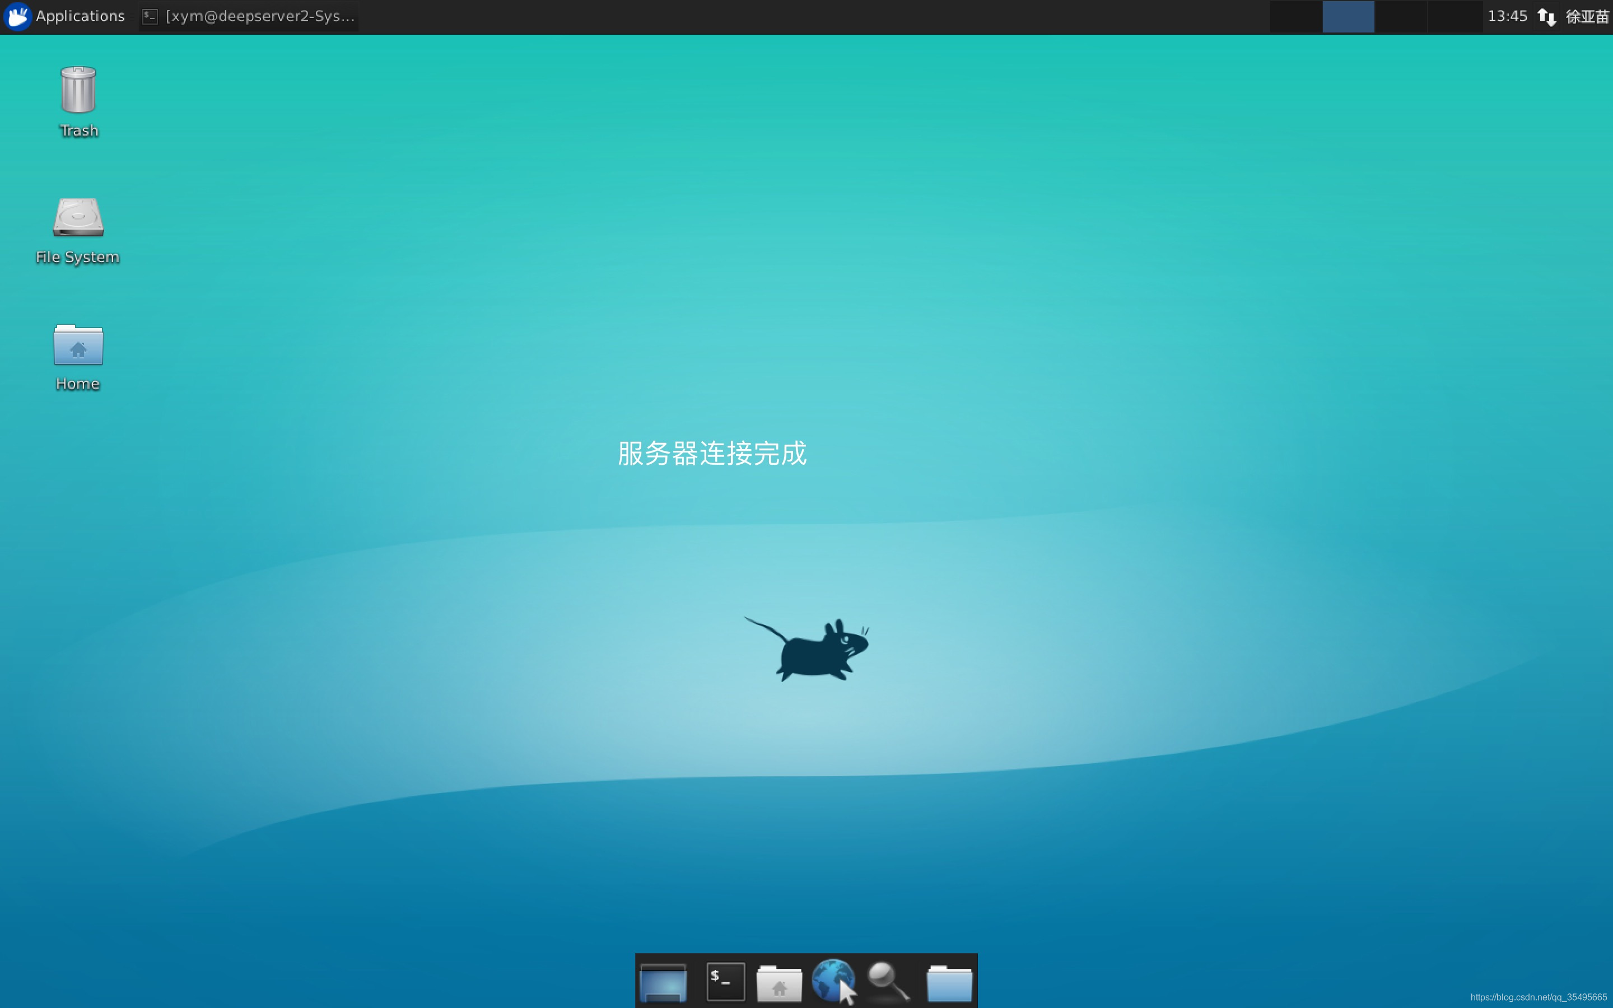Click the 服务器连接完成 text
Image resolution: width=1613 pixels, height=1008 pixels.
tap(712, 454)
